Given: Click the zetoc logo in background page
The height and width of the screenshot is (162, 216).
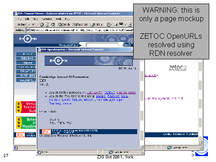Looking at the screenshot, I should coord(178,68).
